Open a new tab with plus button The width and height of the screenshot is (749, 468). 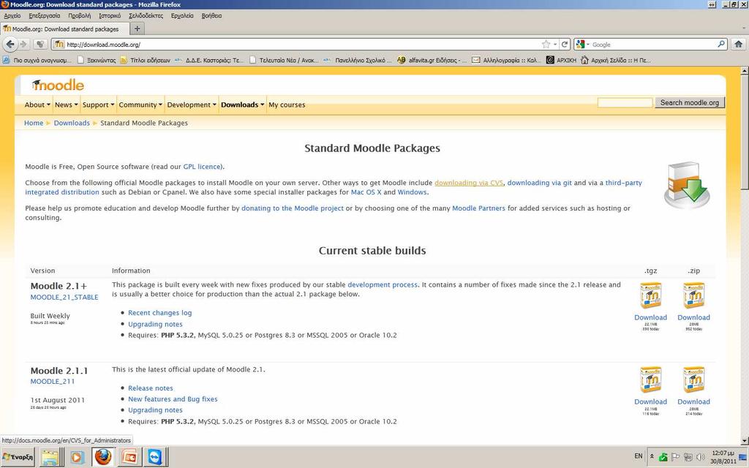click(137, 29)
